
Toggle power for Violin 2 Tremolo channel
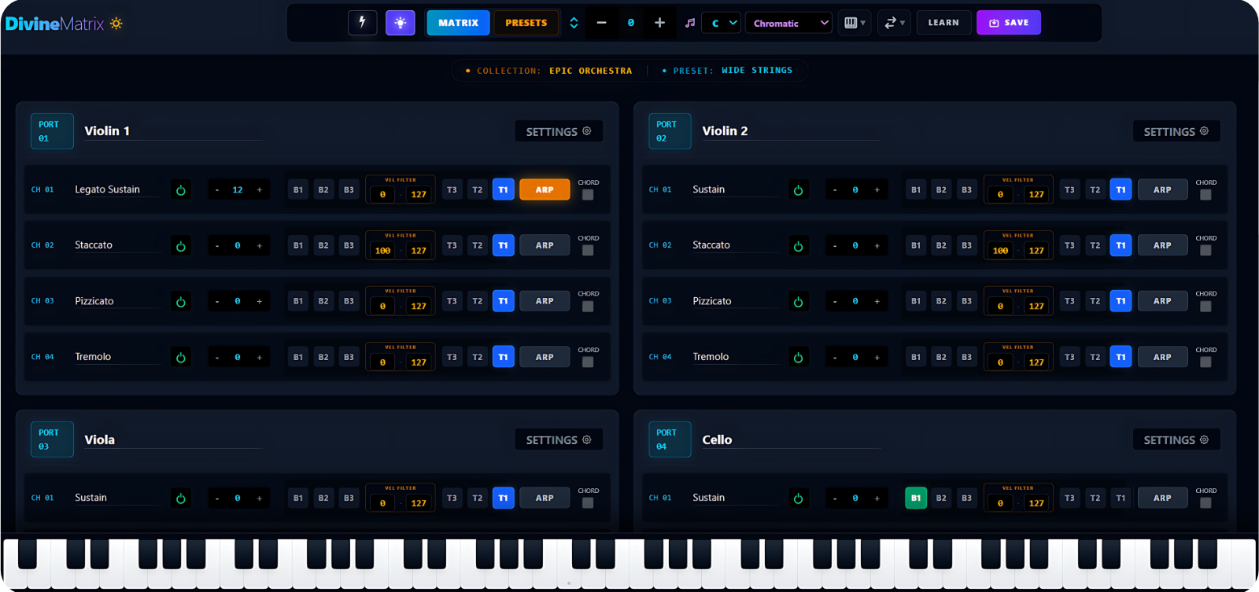(799, 358)
